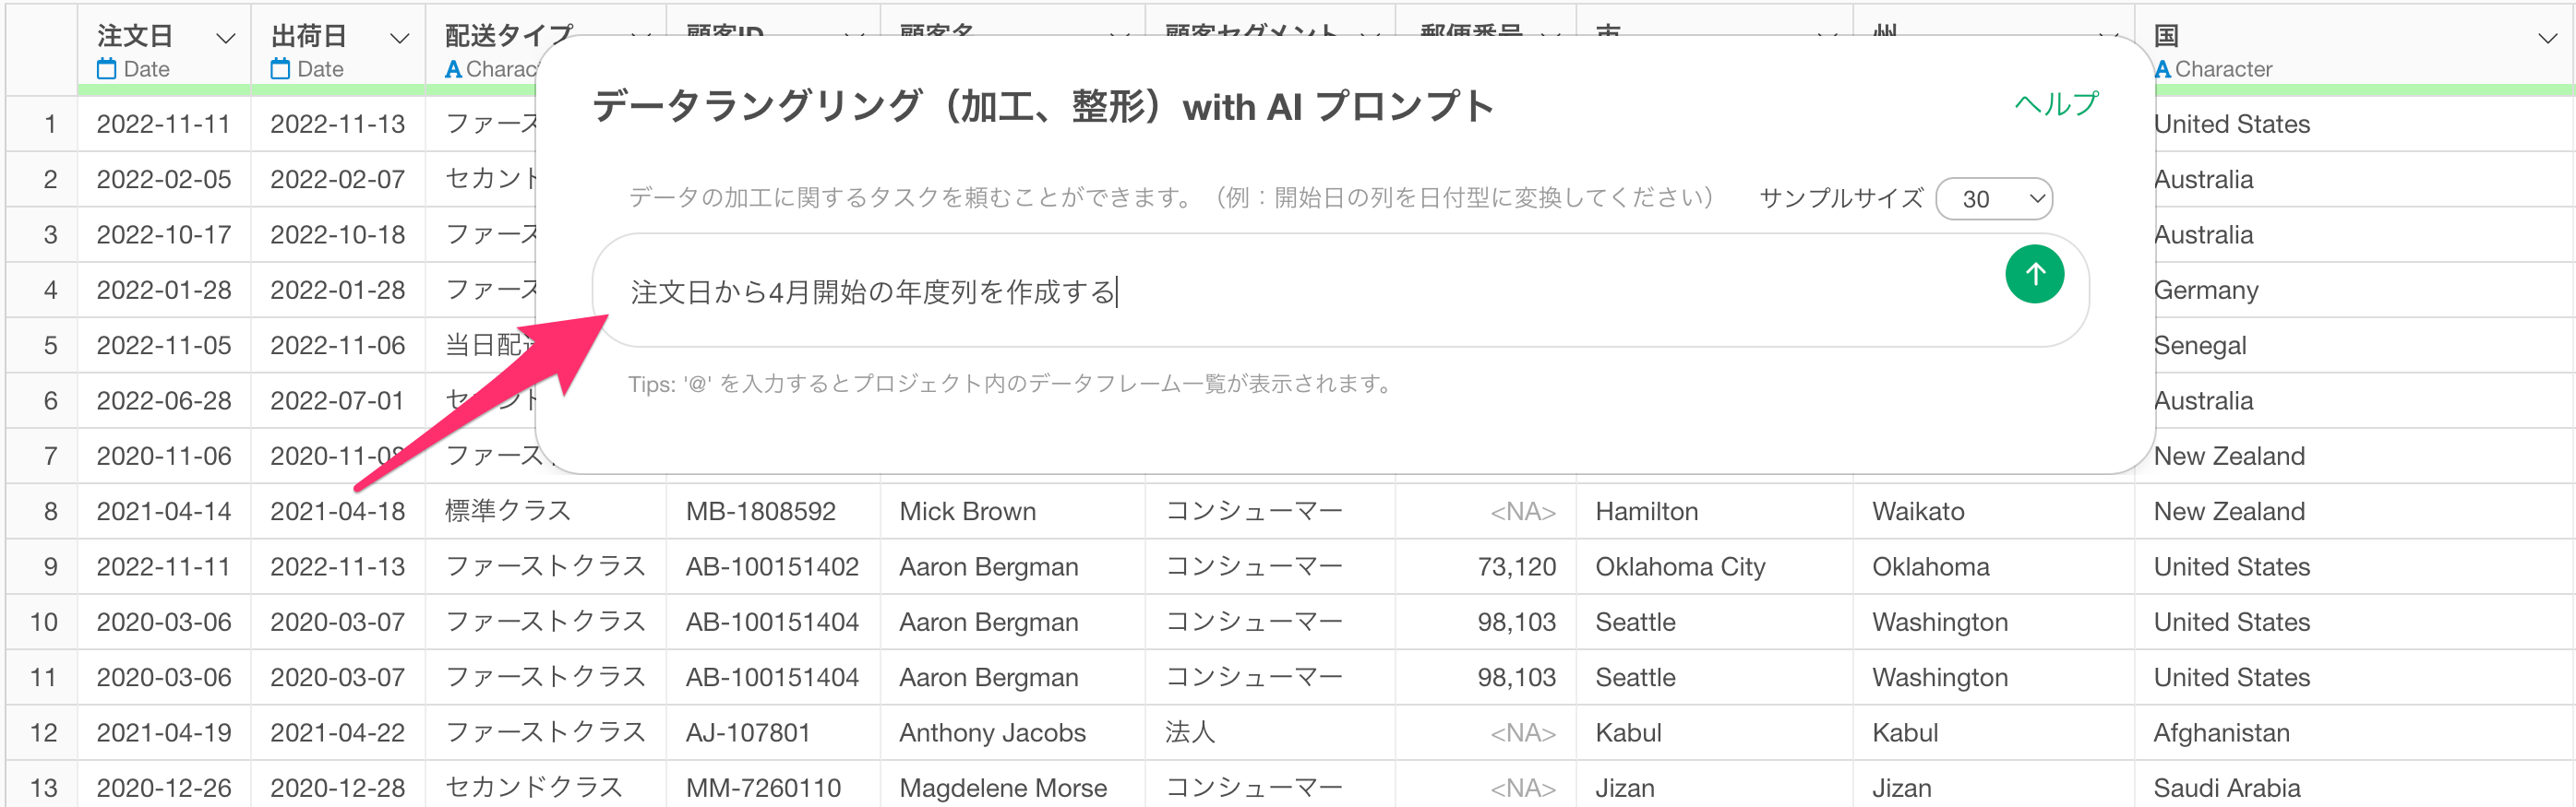Open the 出荷日 column menu chevron

(400, 39)
